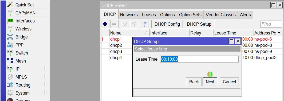Image resolution: width=284 pixels, height=101 pixels.
Task: Click the Lease Time input field
Action: point(199,59)
